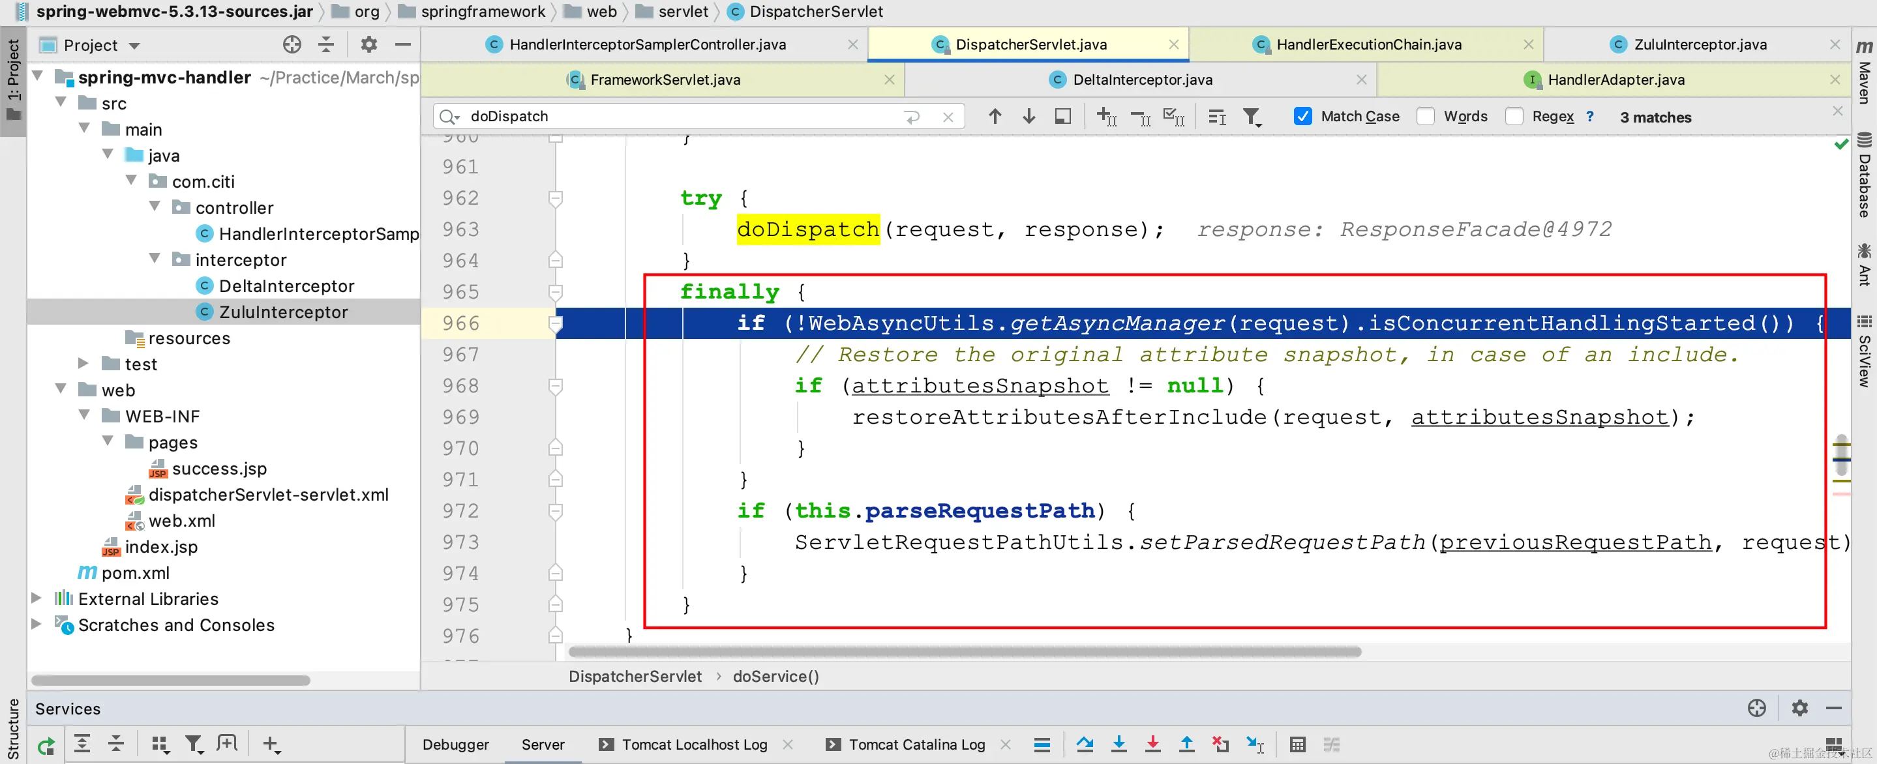Open search history magnifier dropdown

[x=449, y=117]
